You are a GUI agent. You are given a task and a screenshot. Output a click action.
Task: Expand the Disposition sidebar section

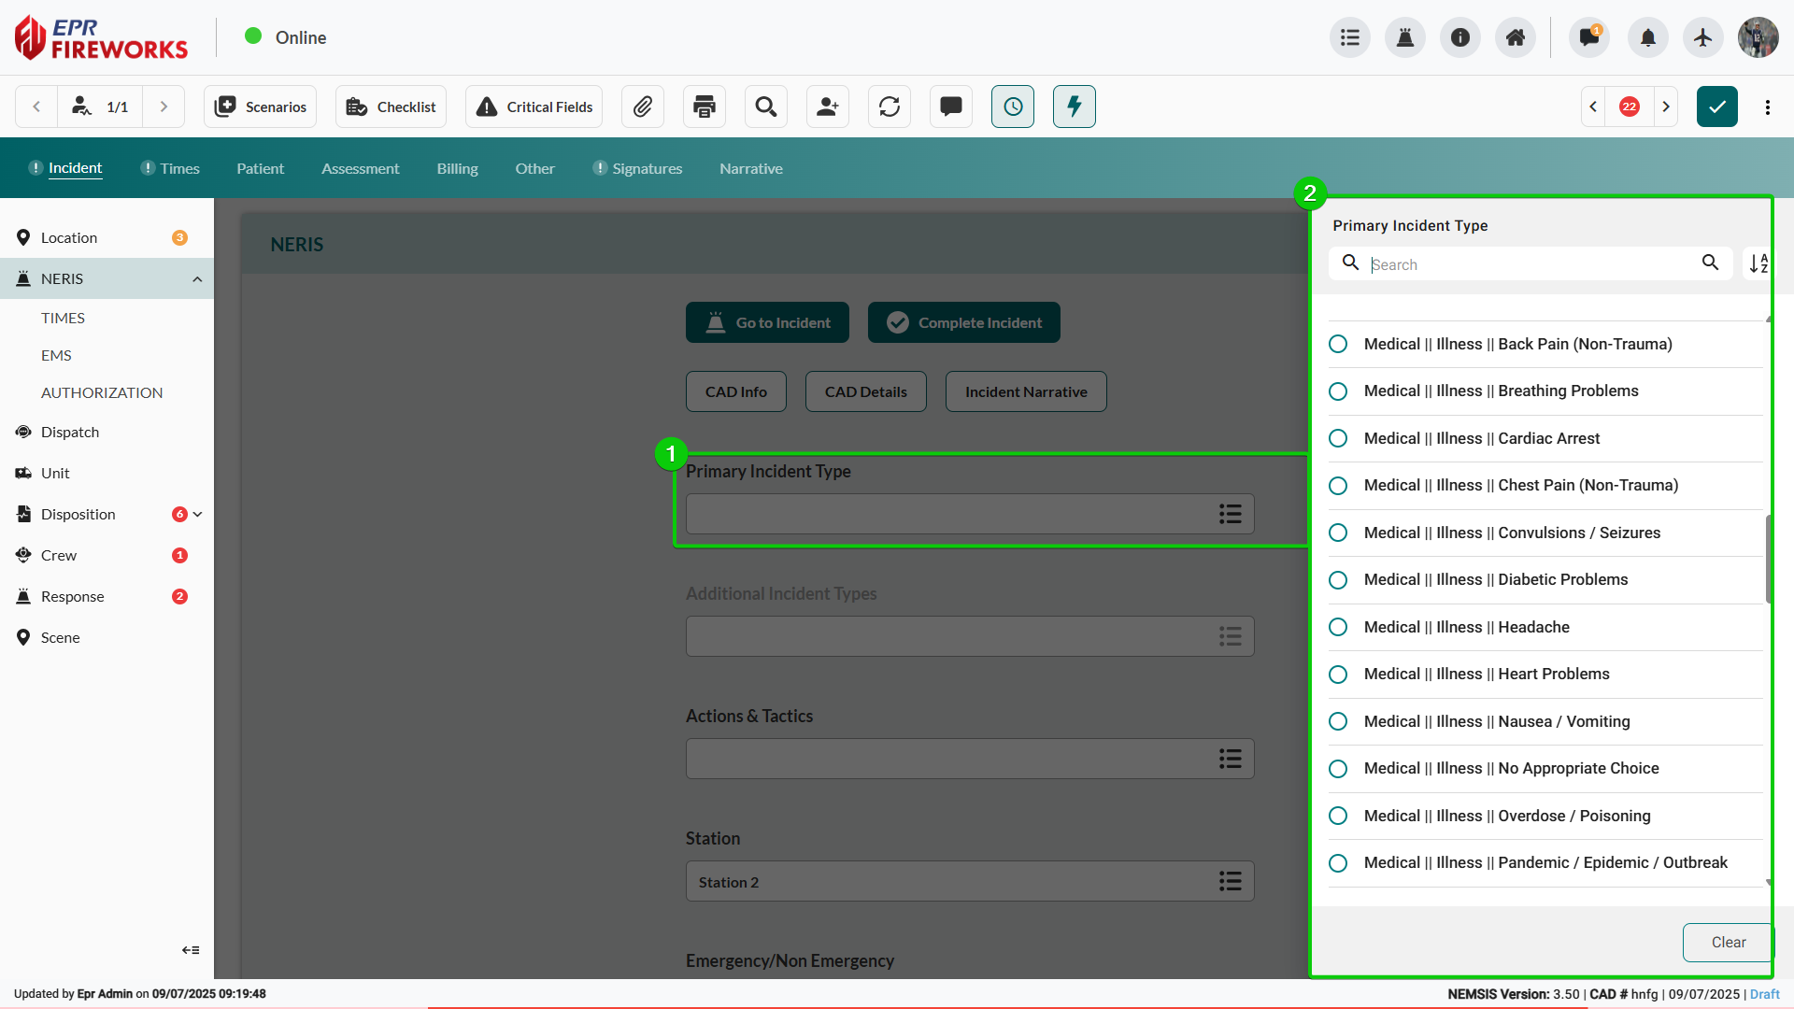[197, 514]
